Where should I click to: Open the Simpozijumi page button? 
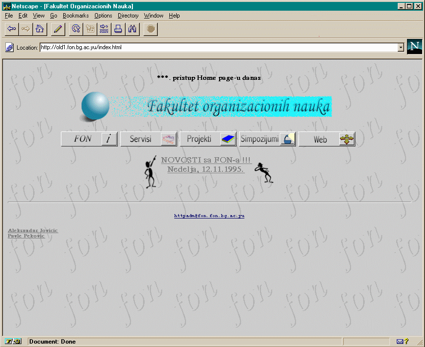pyautogui.click(x=268, y=139)
